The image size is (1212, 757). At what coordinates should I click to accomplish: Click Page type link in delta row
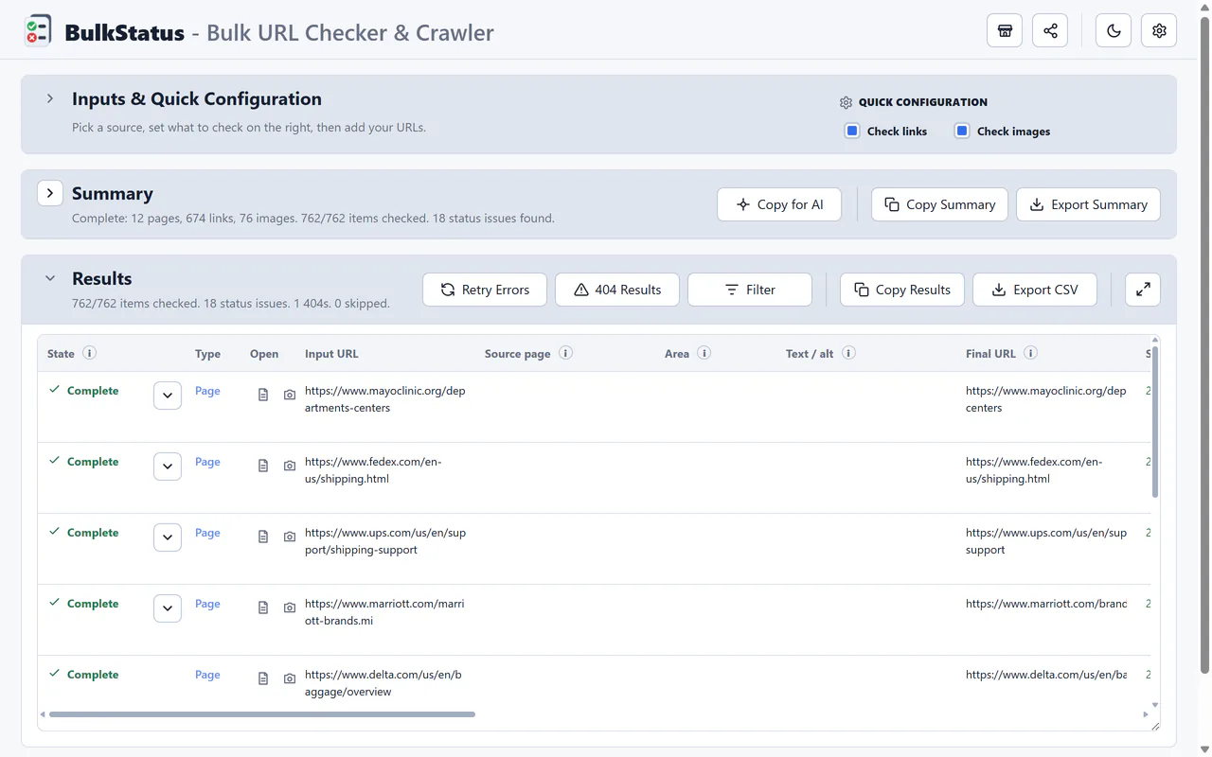tap(207, 675)
